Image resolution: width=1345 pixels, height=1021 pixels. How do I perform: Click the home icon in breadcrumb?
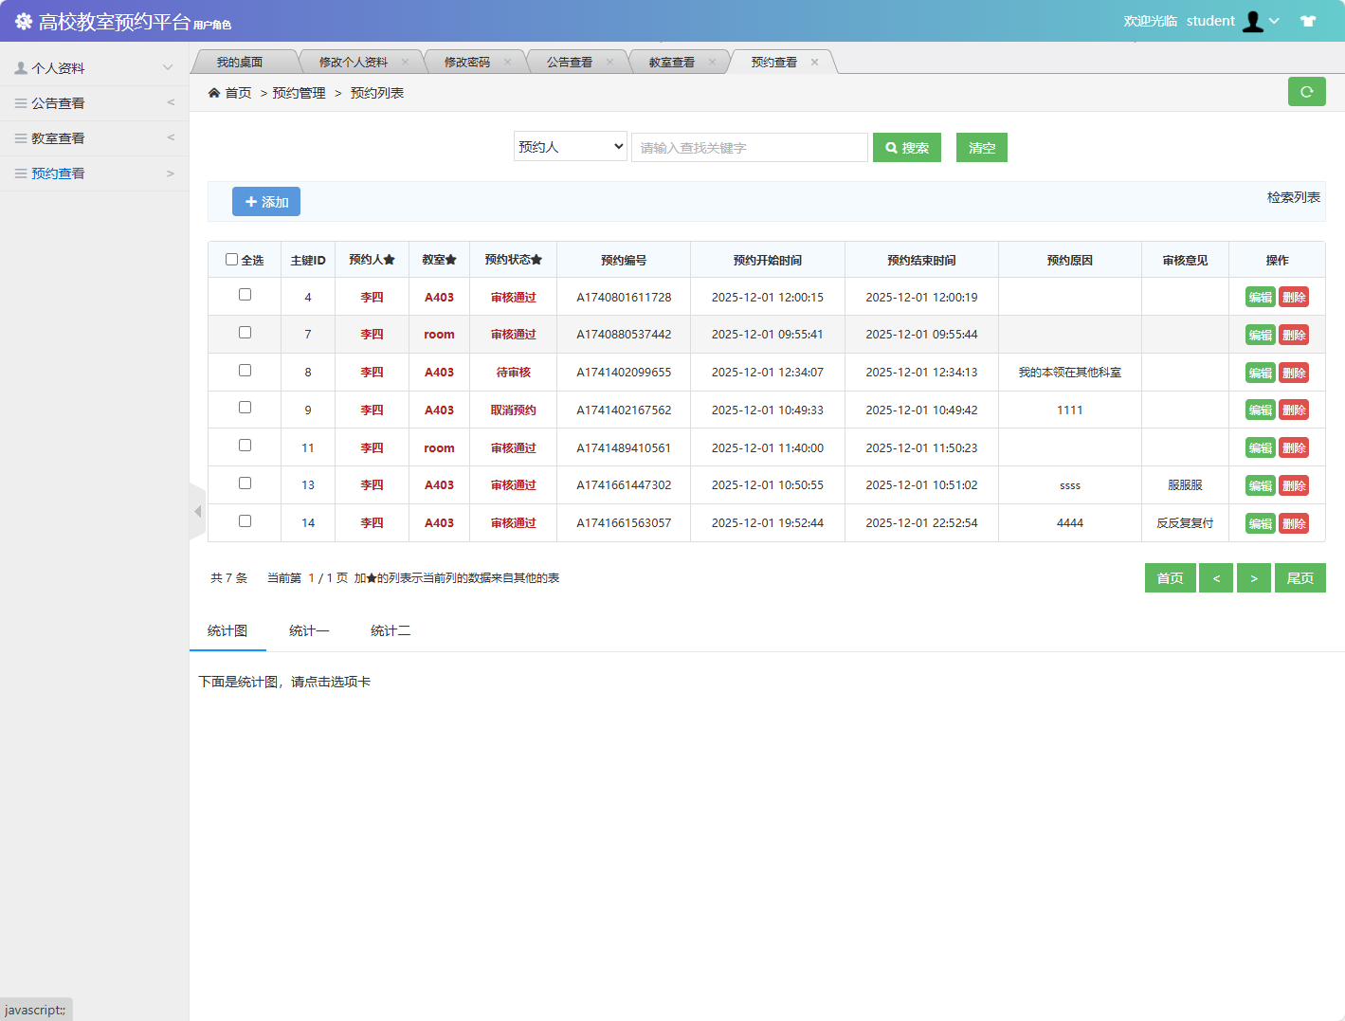point(214,93)
